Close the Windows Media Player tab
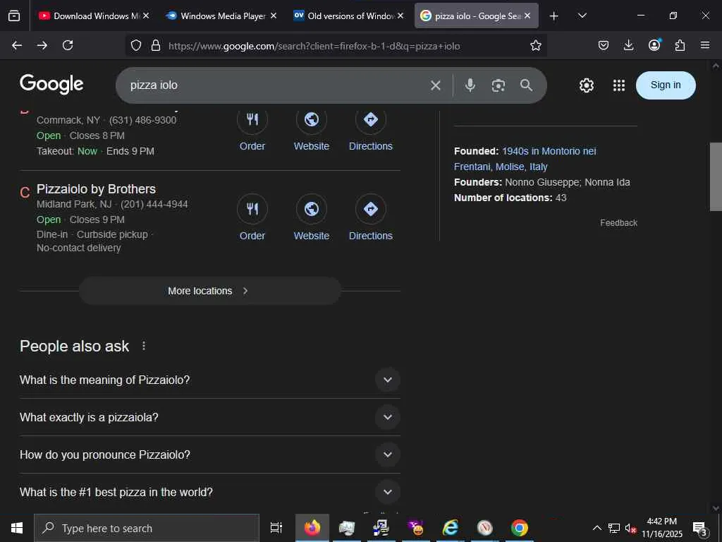The image size is (722, 542). pyautogui.click(x=274, y=16)
